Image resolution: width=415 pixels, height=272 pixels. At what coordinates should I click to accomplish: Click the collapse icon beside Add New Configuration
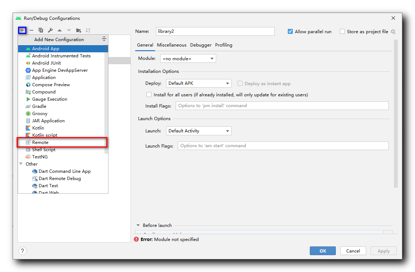tap(104, 39)
